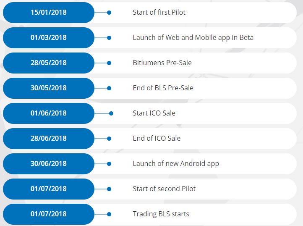
Task: Select the "End of ICO Sale" entry
Action: click(x=157, y=139)
